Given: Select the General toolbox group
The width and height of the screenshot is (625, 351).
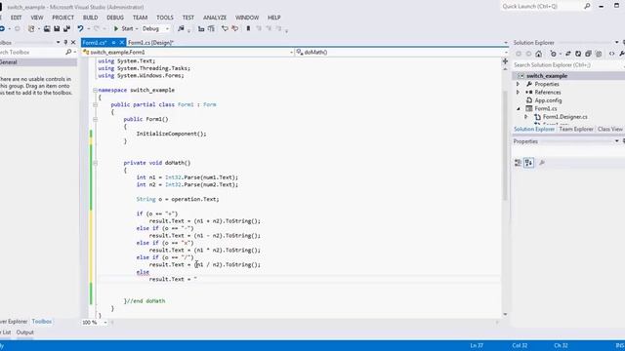Looking at the screenshot, I should (38, 62).
